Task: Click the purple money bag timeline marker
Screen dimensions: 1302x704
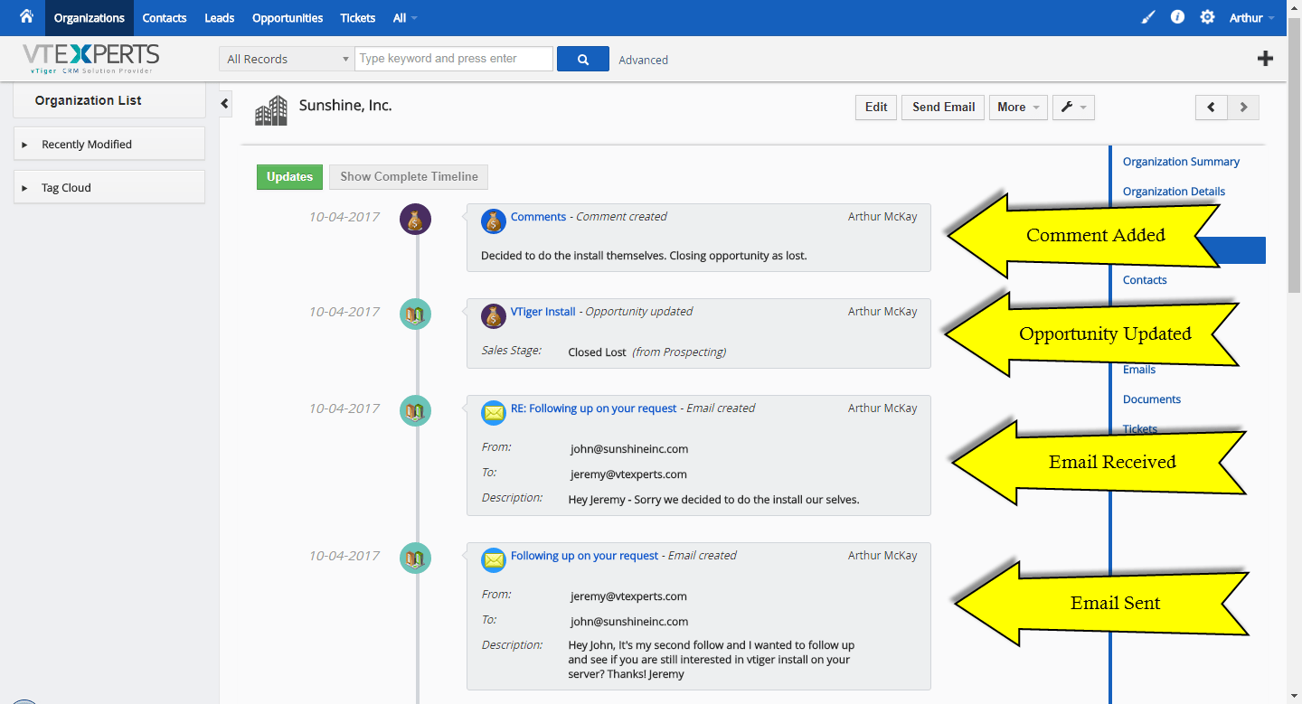Action: click(415, 218)
